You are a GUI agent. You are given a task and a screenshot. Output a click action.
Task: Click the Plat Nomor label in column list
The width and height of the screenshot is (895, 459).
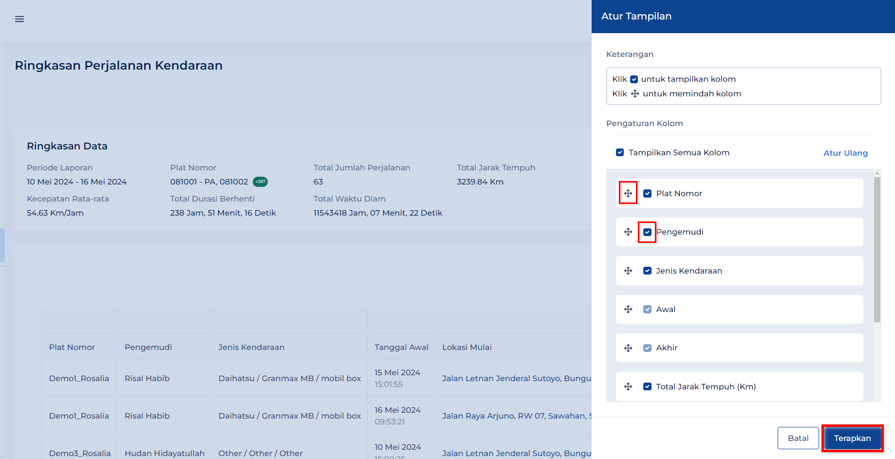(x=679, y=193)
